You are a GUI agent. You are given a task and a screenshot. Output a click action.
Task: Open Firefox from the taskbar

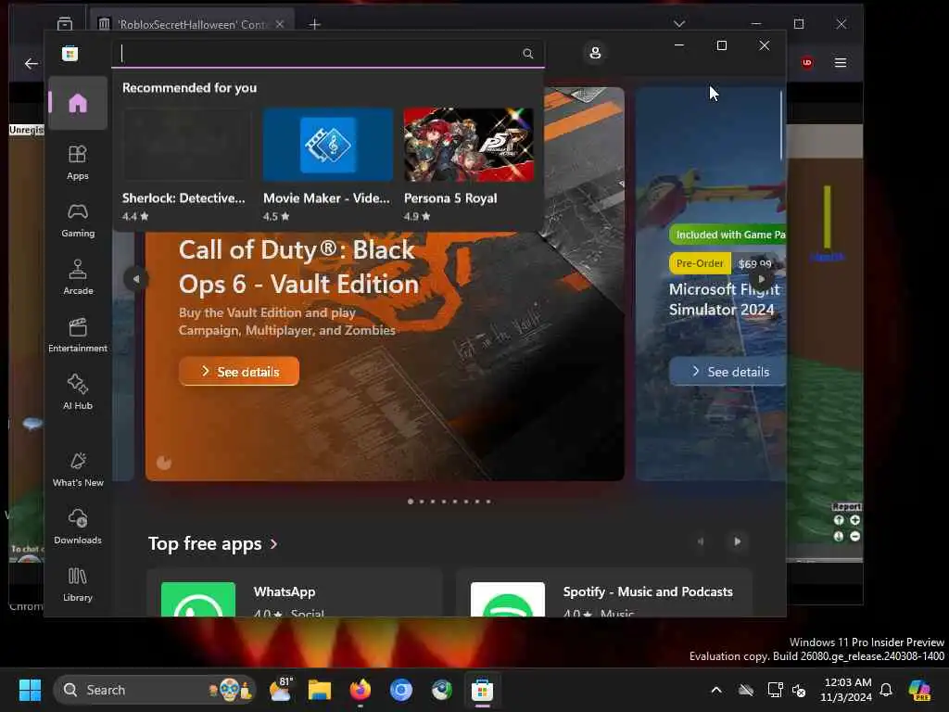[361, 690]
